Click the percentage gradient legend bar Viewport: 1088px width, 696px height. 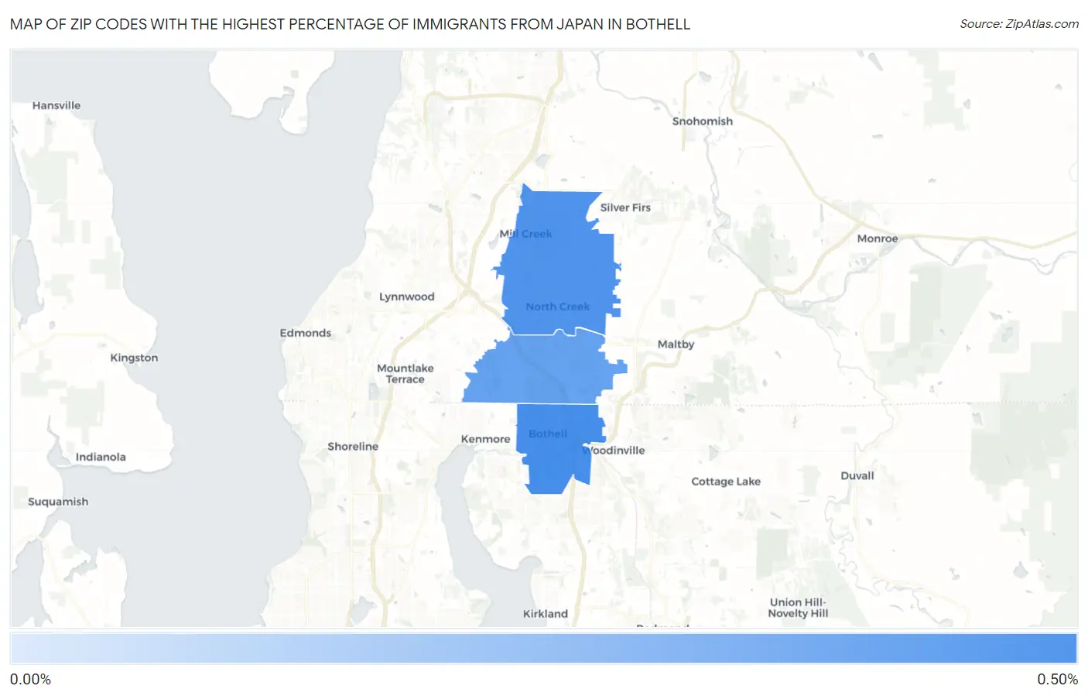click(543, 648)
